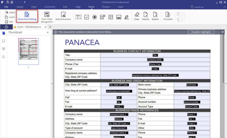Viewport: 227px width, 138px height.
Task: Click the Cell form field
Action: tap(119, 97)
